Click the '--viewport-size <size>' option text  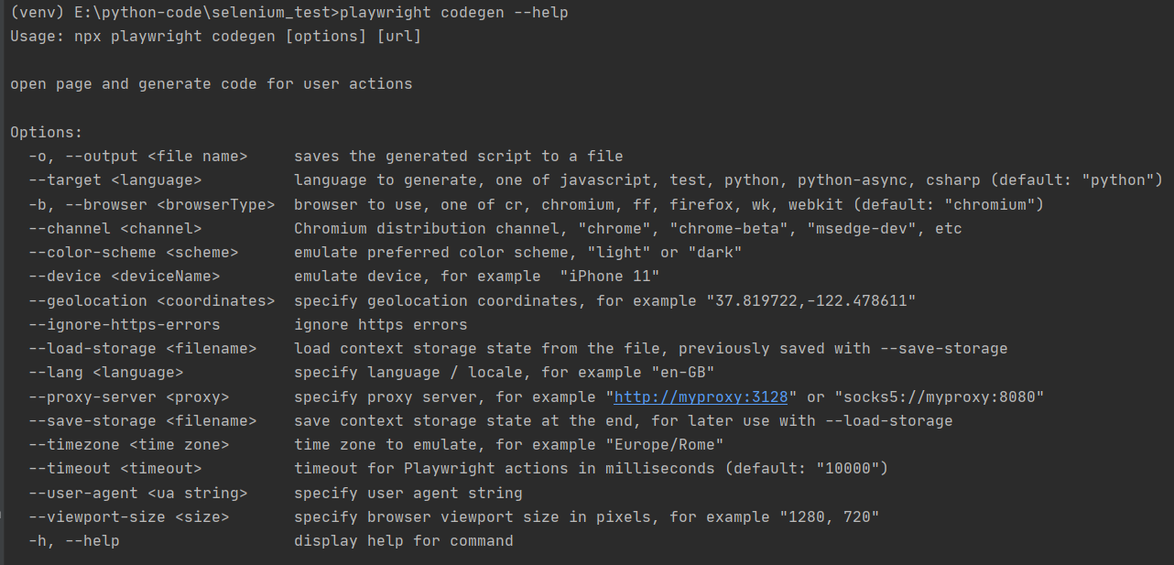point(128,516)
